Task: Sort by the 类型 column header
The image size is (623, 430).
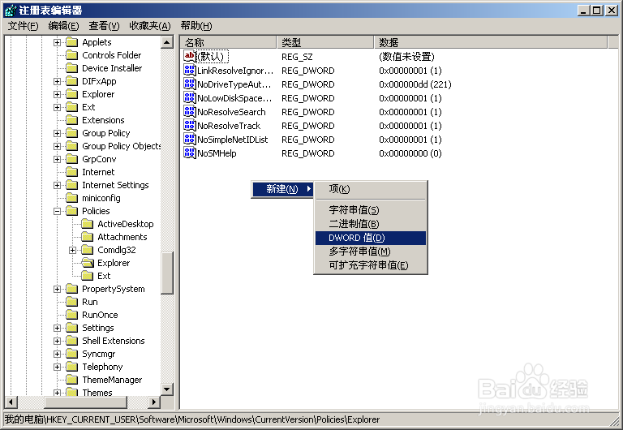Action: click(x=325, y=42)
